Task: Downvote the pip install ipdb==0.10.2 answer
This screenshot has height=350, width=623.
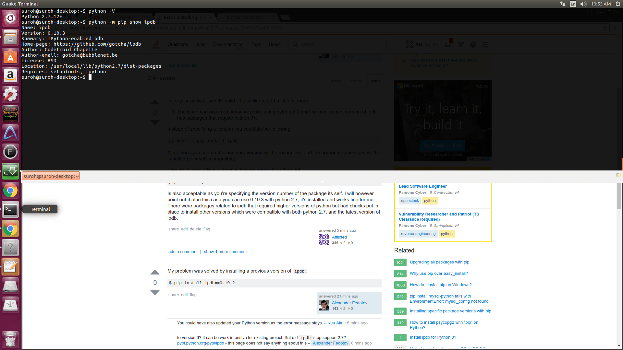Action: pyautogui.click(x=155, y=293)
